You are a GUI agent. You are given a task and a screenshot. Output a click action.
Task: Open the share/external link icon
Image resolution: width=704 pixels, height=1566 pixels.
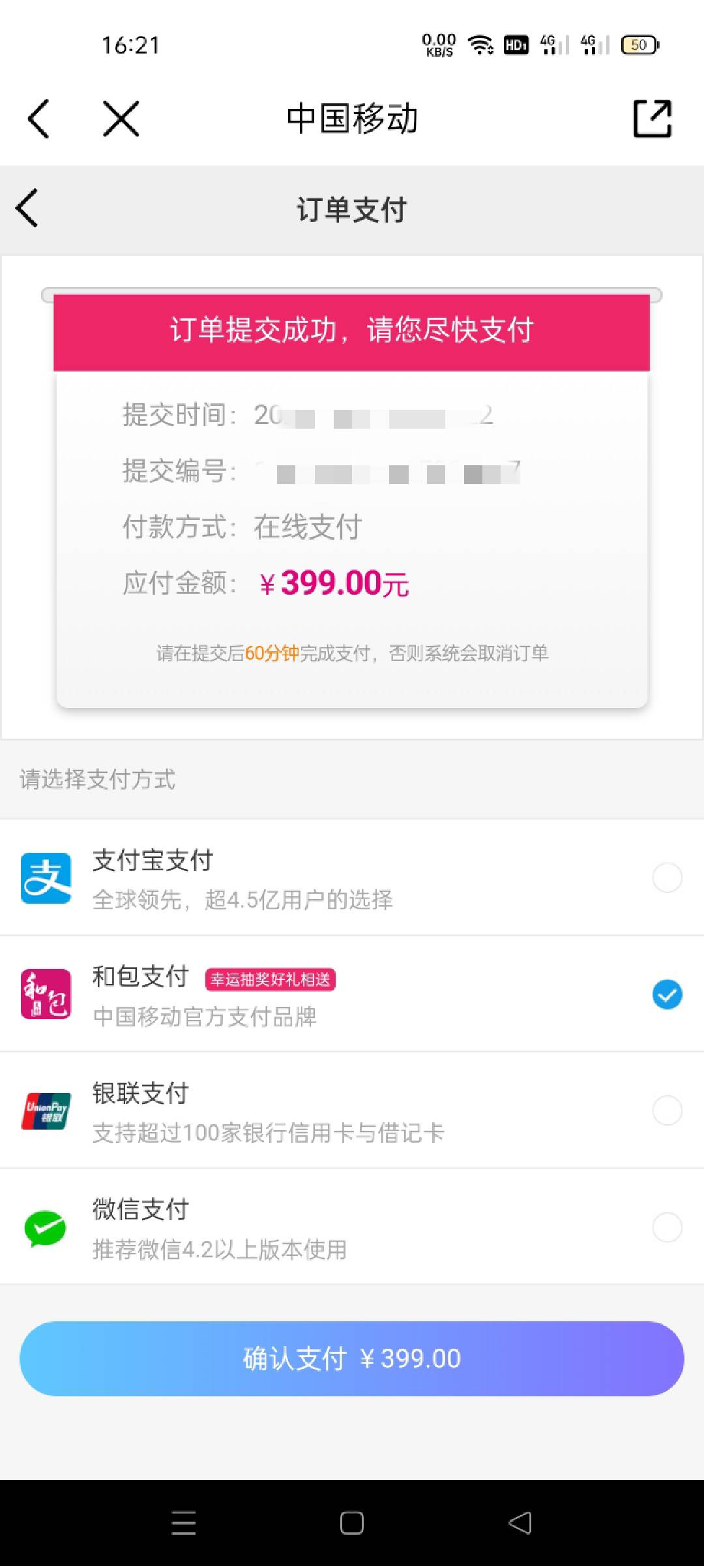653,119
